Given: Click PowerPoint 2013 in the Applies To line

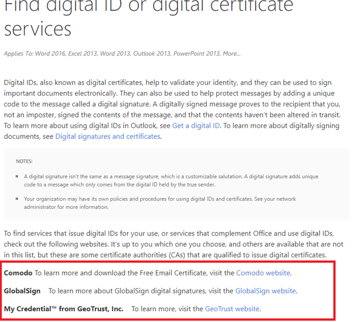Looking at the screenshot, I should [197, 54].
